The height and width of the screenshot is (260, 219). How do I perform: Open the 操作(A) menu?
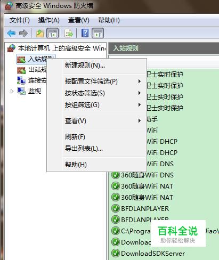point(49,20)
